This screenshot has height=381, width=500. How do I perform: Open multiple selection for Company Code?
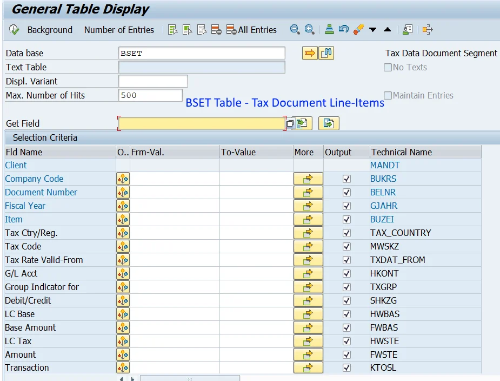pos(308,179)
